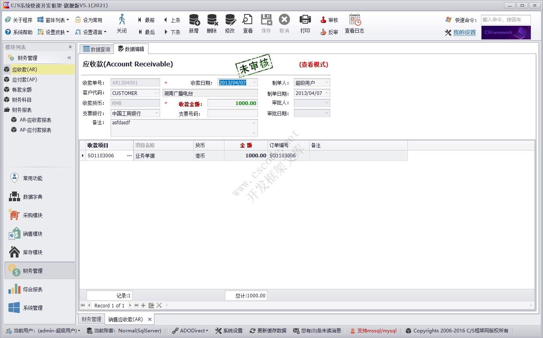
Task: Click the 关闭 walking-figure close icon
Action: pos(121,24)
